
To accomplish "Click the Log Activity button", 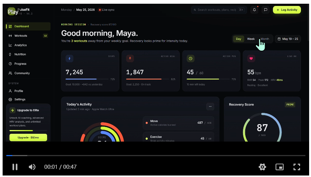I will [x=287, y=10].
